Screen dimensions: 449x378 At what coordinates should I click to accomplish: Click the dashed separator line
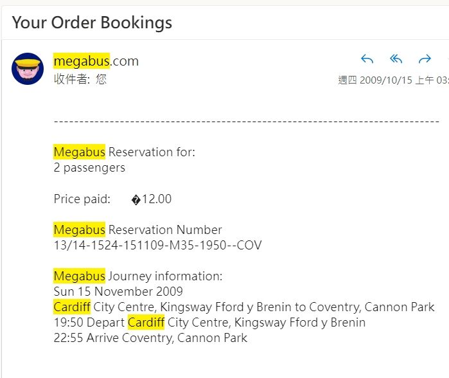(247, 122)
